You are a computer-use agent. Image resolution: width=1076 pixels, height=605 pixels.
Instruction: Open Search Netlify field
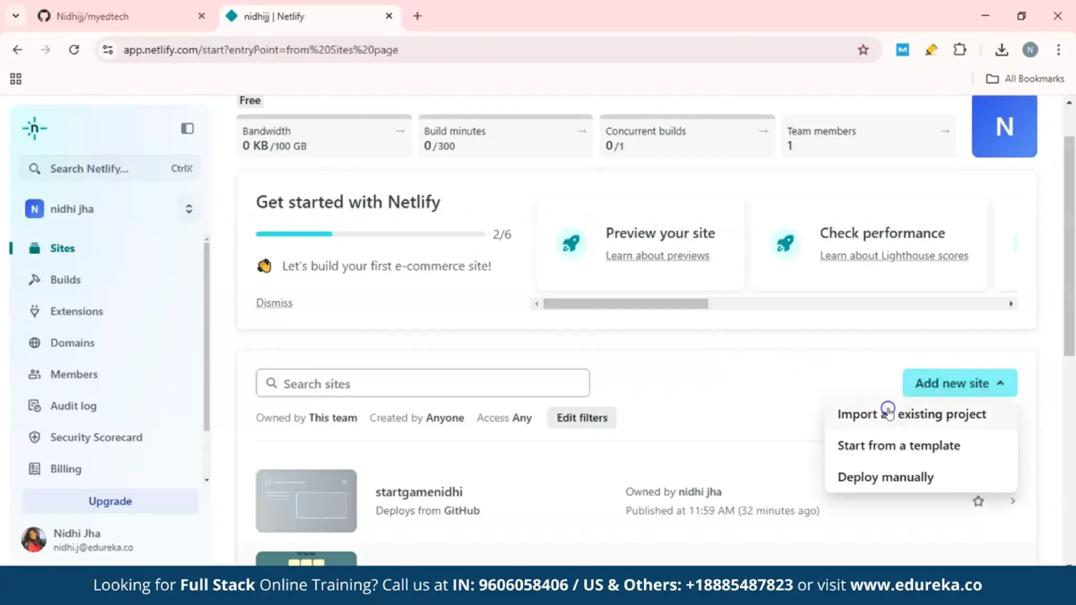pos(110,169)
